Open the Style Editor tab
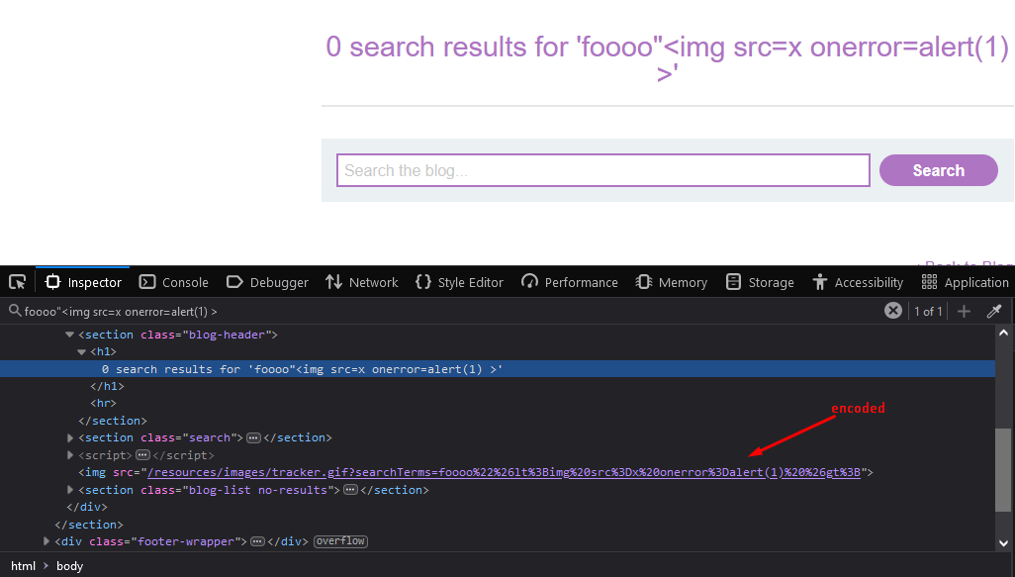The width and height of the screenshot is (1015, 577). pyautogui.click(x=460, y=282)
